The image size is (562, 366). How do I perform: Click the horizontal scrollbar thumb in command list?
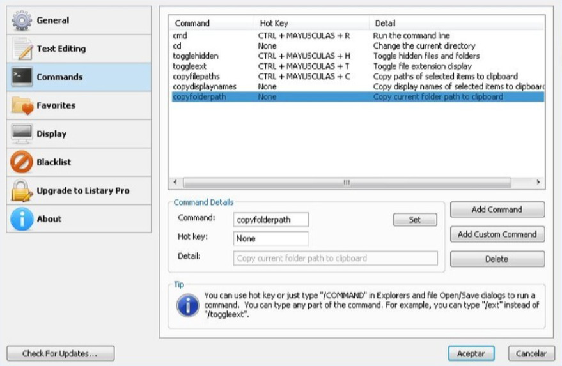pos(347,182)
